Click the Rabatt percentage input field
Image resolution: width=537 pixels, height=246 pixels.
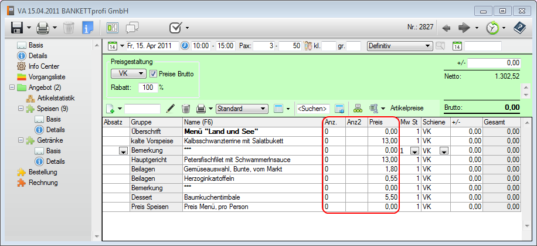coord(148,87)
